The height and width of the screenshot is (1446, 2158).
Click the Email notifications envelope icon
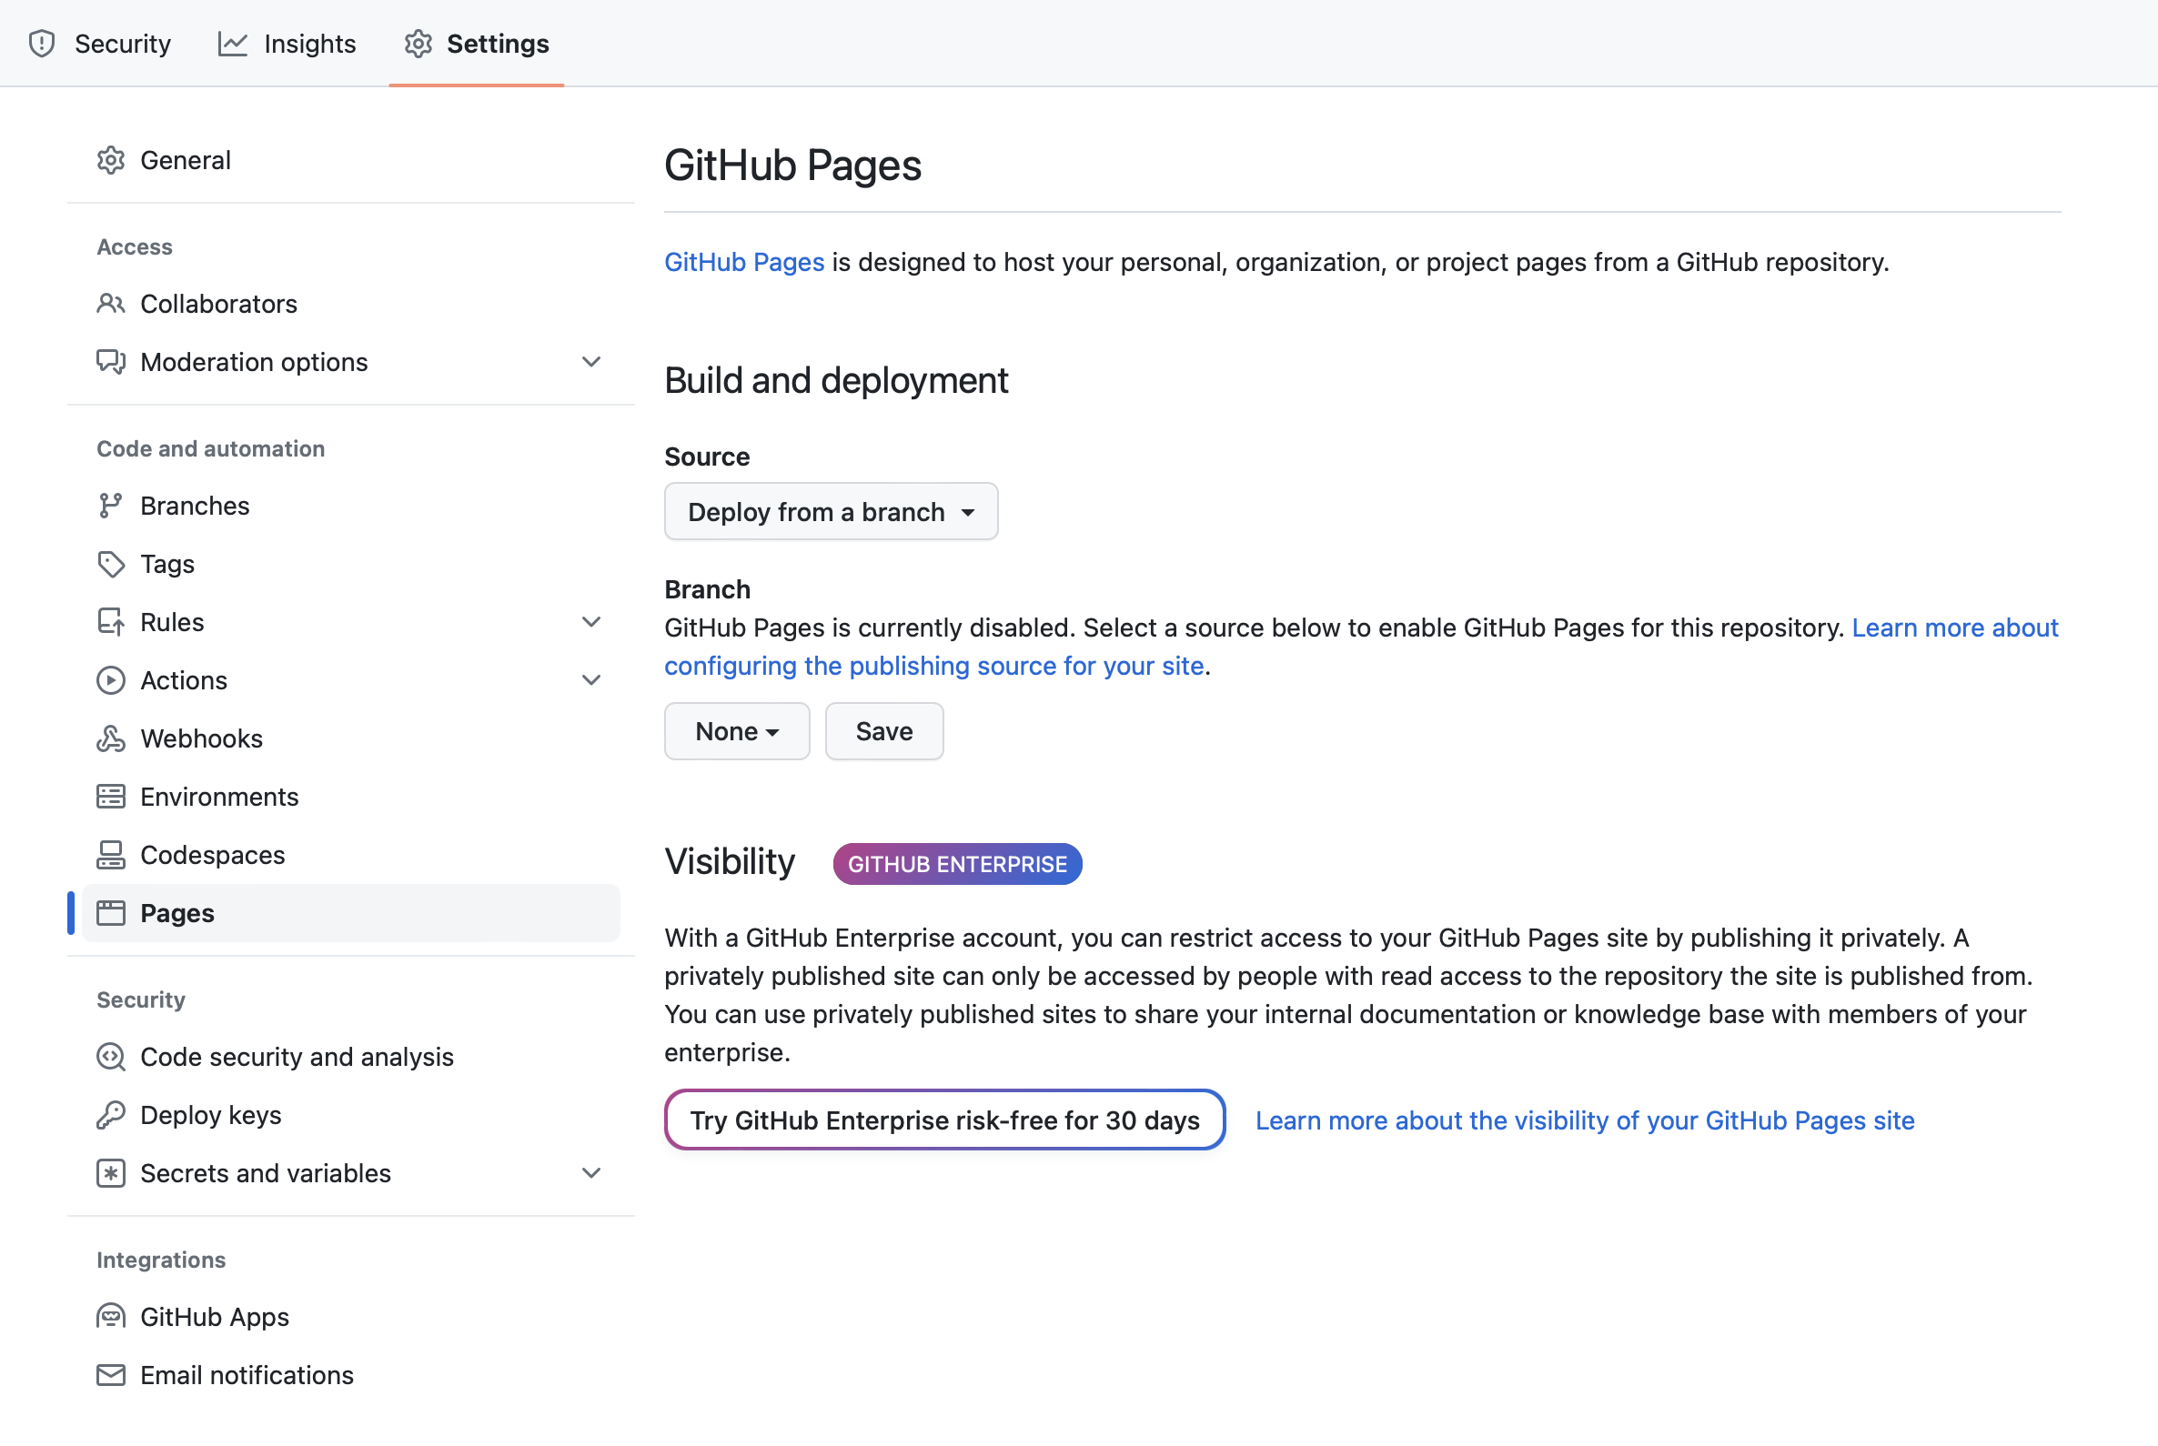point(111,1375)
